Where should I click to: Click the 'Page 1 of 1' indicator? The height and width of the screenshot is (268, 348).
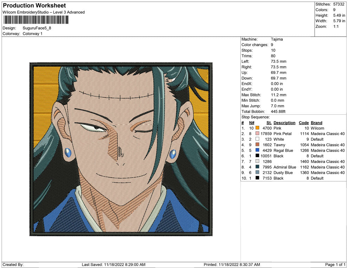coord(335,264)
